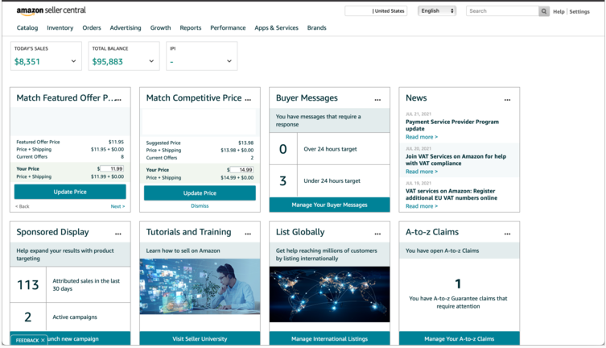
Task: Click 113 Attributed sales figure
Action: click(x=28, y=285)
